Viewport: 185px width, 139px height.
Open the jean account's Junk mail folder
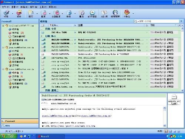point(16,62)
